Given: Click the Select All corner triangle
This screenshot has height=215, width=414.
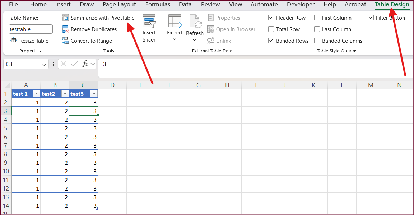Looking at the screenshot, I should (8, 85).
